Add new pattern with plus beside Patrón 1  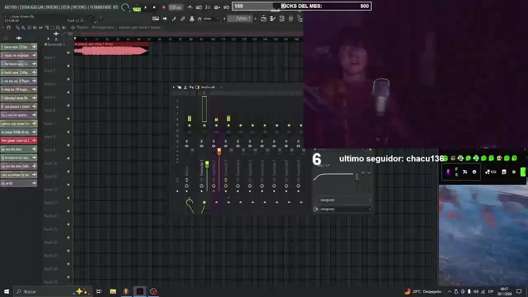255,19
